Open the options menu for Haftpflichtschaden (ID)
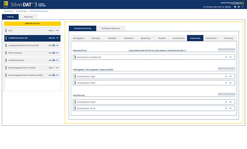Viewport: 247px width, 149px height. click(57, 38)
